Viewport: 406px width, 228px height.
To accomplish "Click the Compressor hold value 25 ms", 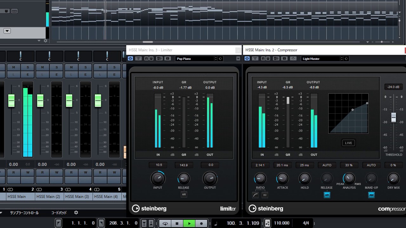I will click(304, 165).
